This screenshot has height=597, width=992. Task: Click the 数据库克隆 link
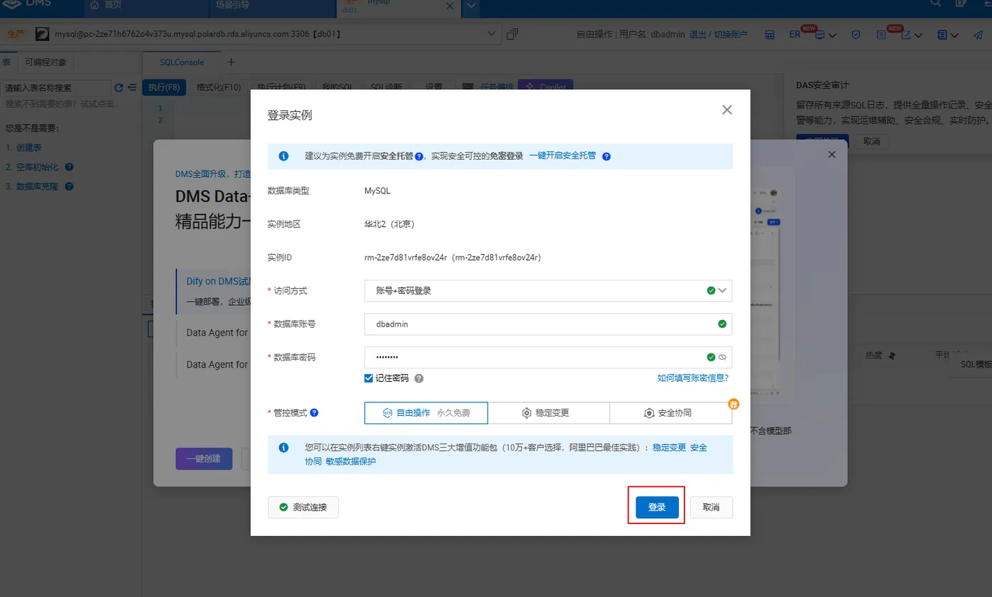(x=38, y=187)
